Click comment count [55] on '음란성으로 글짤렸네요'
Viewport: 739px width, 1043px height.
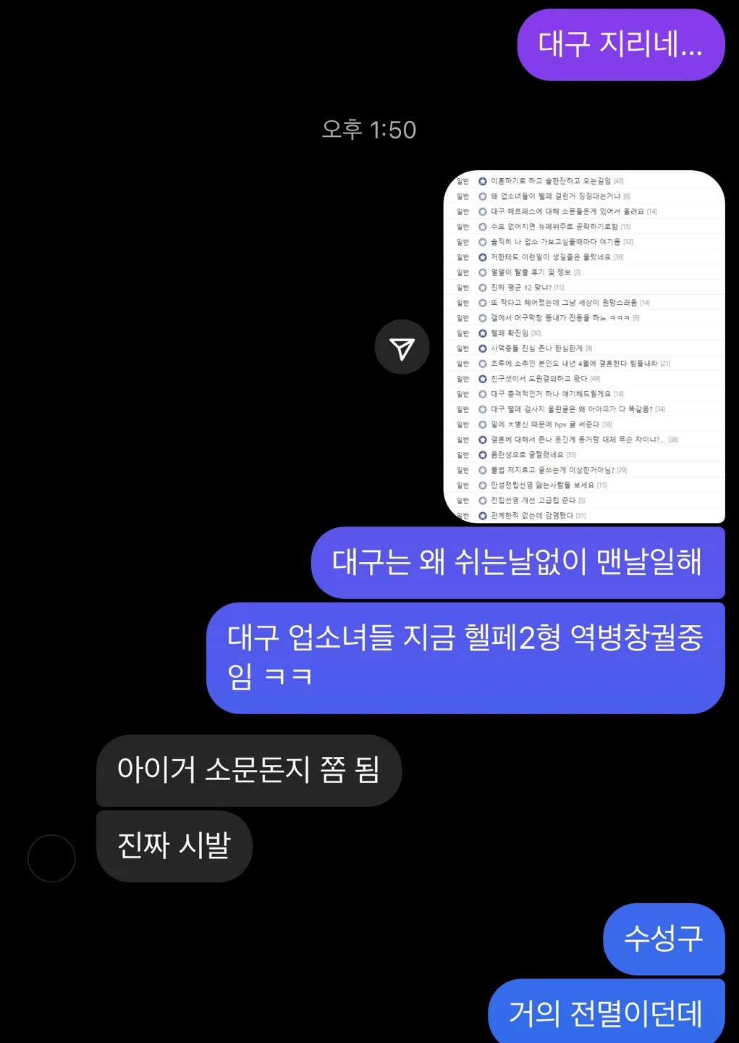pyautogui.click(x=571, y=455)
